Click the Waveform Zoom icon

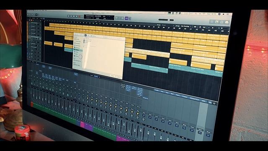(195, 27)
